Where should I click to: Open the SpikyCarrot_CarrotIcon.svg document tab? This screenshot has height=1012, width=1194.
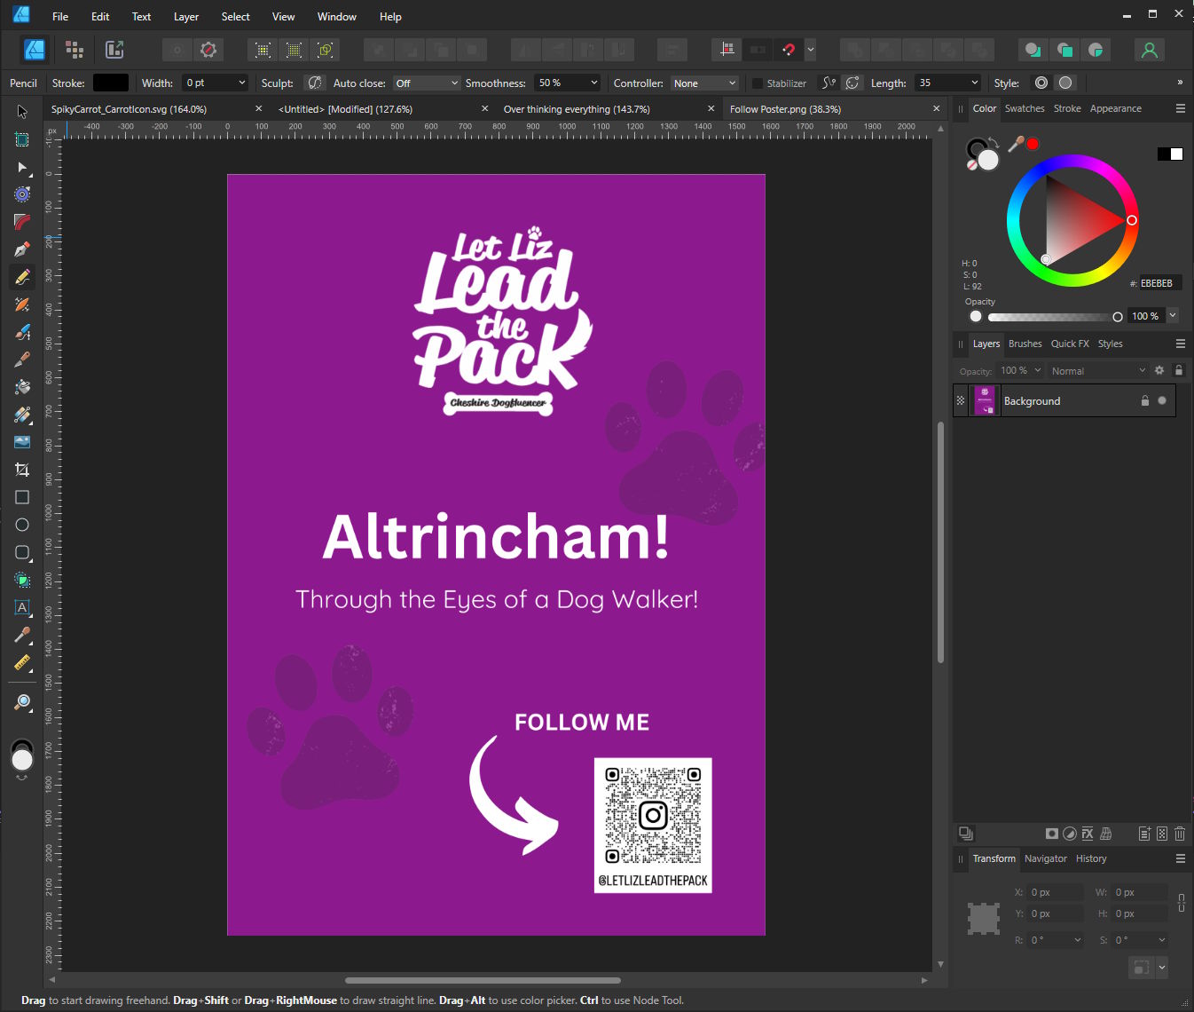129,109
